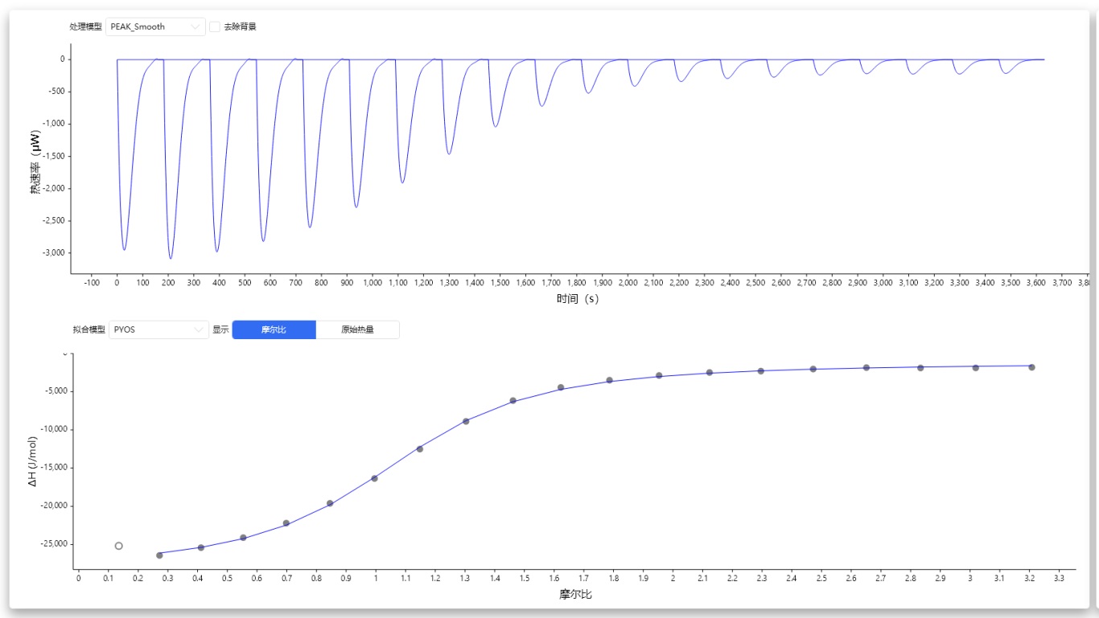Image resolution: width=1099 pixels, height=618 pixels.
Task: Select the data point at molar ratio 1.0
Action: pyautogui.click(x=374, y=478)
